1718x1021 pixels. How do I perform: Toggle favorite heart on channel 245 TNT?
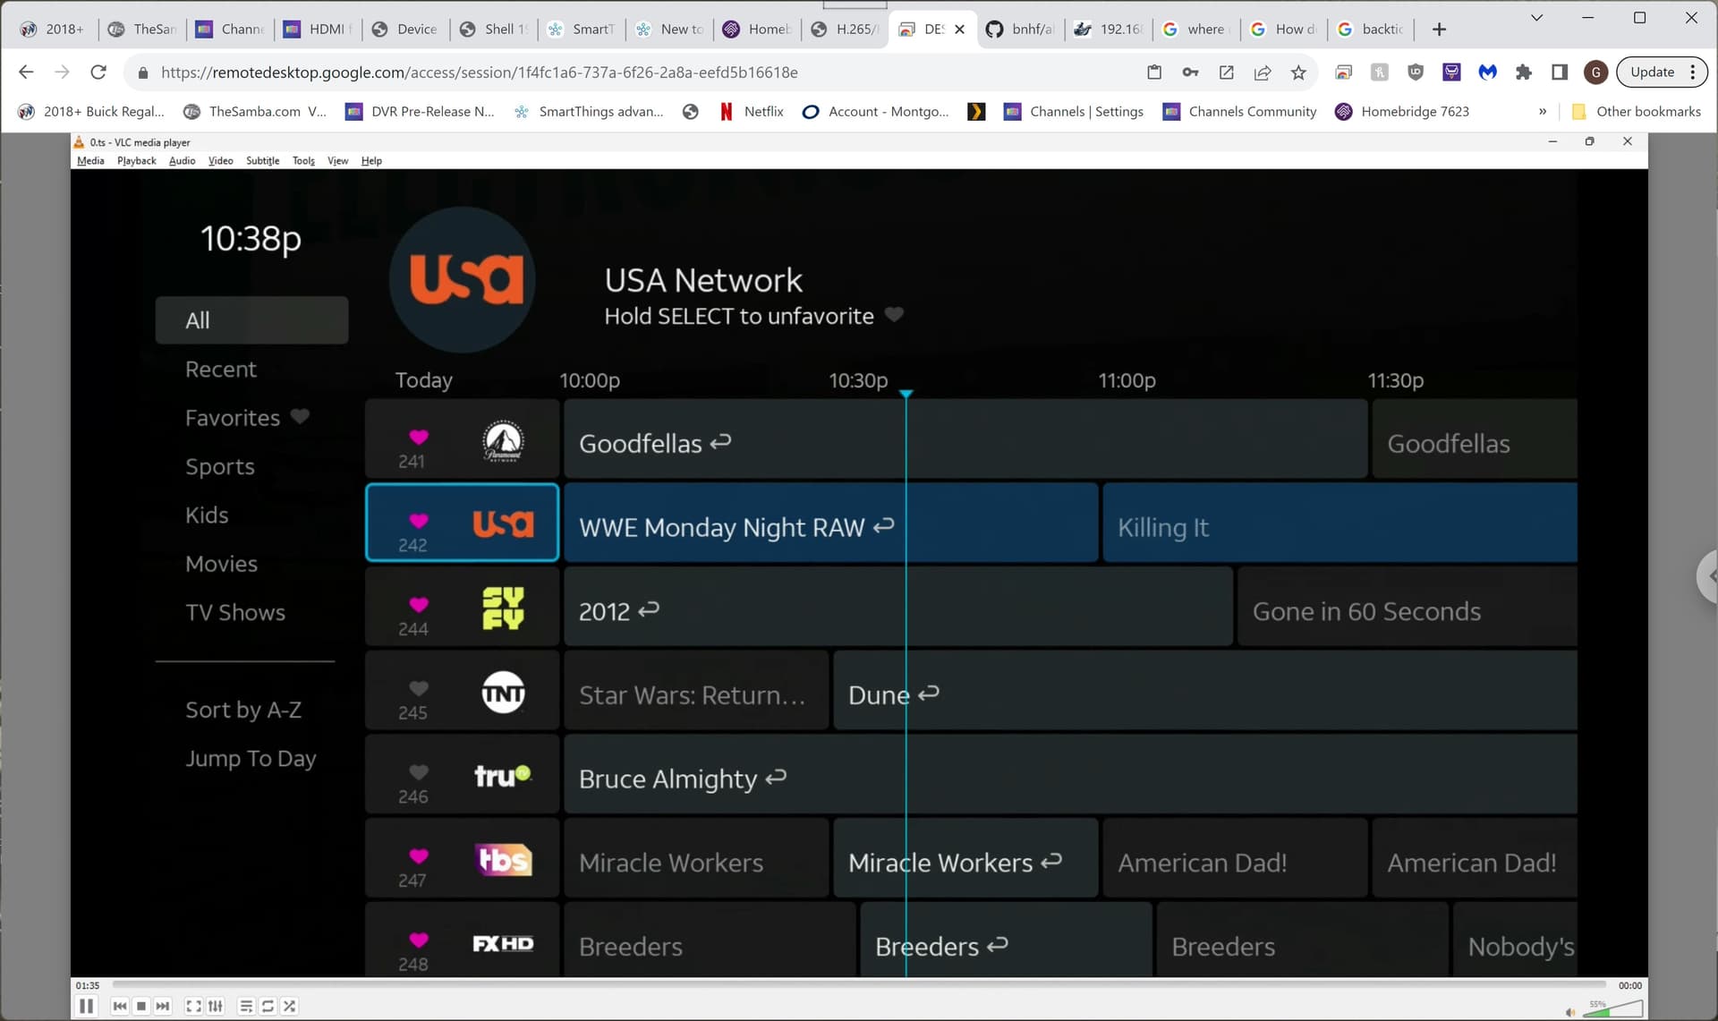(x=418, y=687)
